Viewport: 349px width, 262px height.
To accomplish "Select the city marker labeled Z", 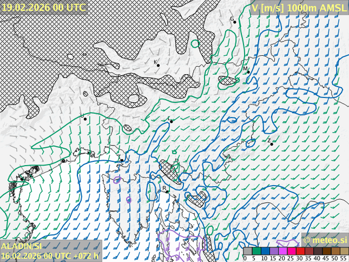I will [x=272, y=144].
